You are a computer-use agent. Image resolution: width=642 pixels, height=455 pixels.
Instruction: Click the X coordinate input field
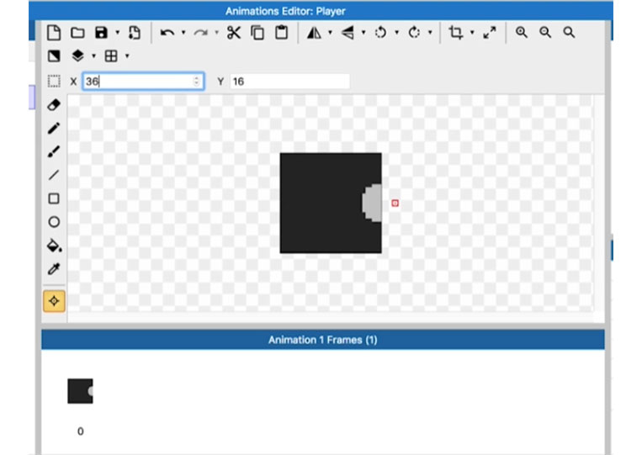click(x=143, y=81)
